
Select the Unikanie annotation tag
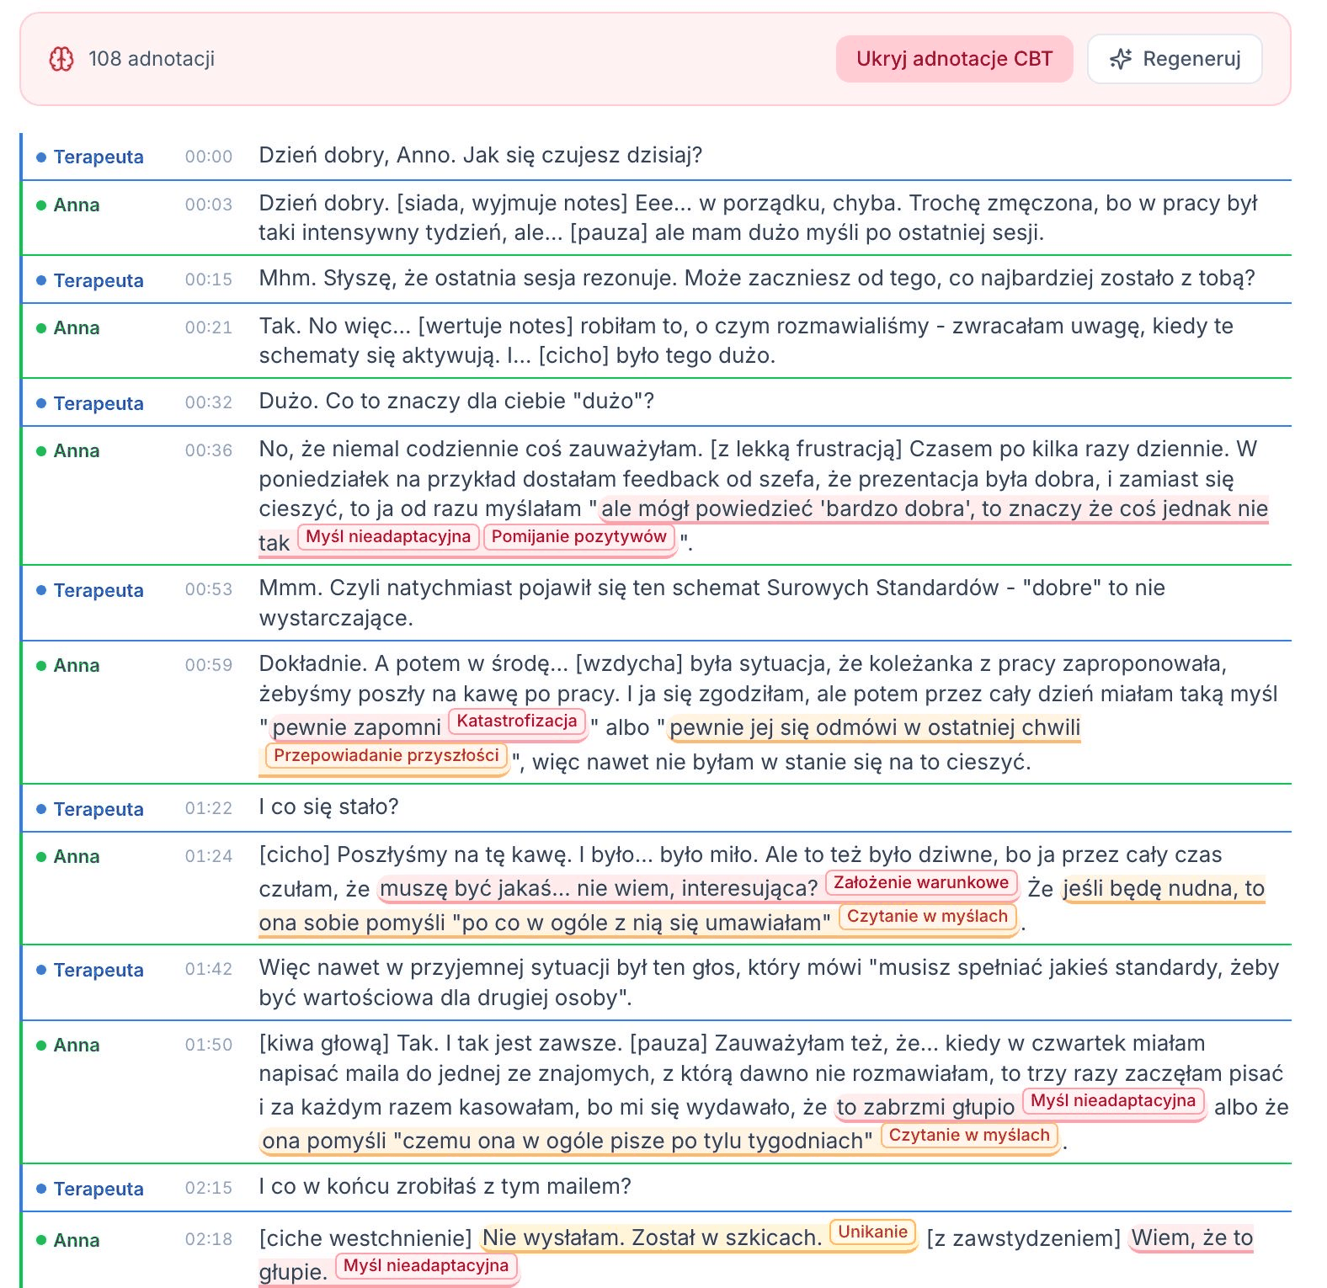point(872,1232)
